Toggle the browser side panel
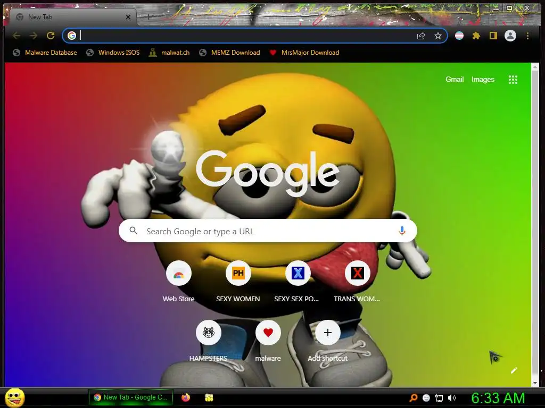This screenshot has height=408, width=545. click(x=493, y=36)
